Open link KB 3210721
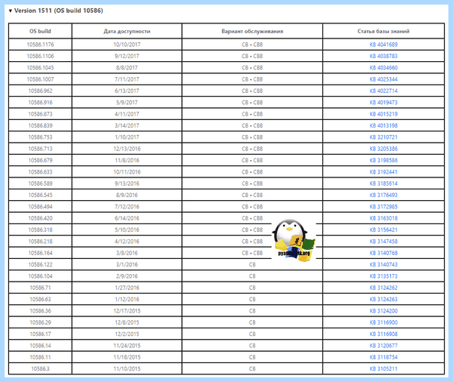Image resolution: width=453 pixels, height=382 pixels. [x=384, y=137]
